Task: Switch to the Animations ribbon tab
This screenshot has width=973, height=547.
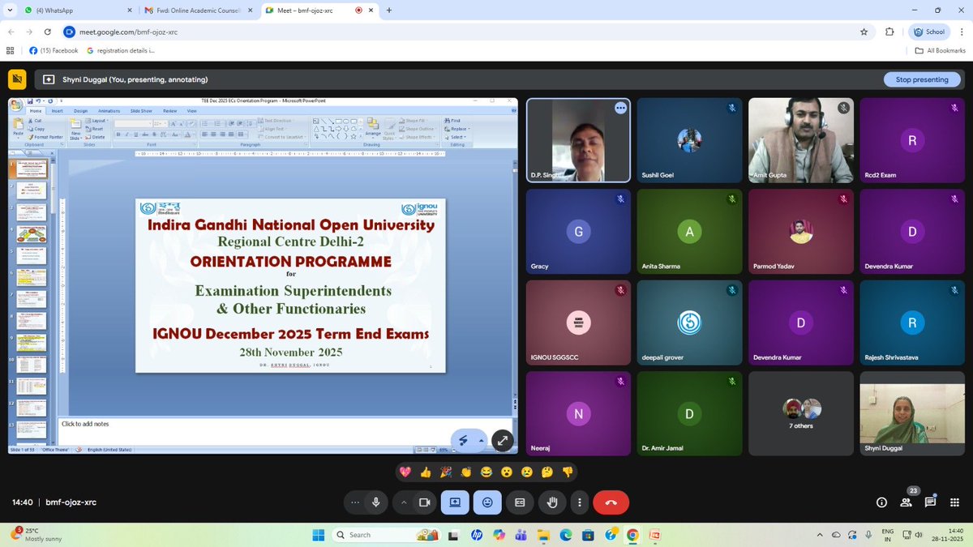Action: click(109, 111)
